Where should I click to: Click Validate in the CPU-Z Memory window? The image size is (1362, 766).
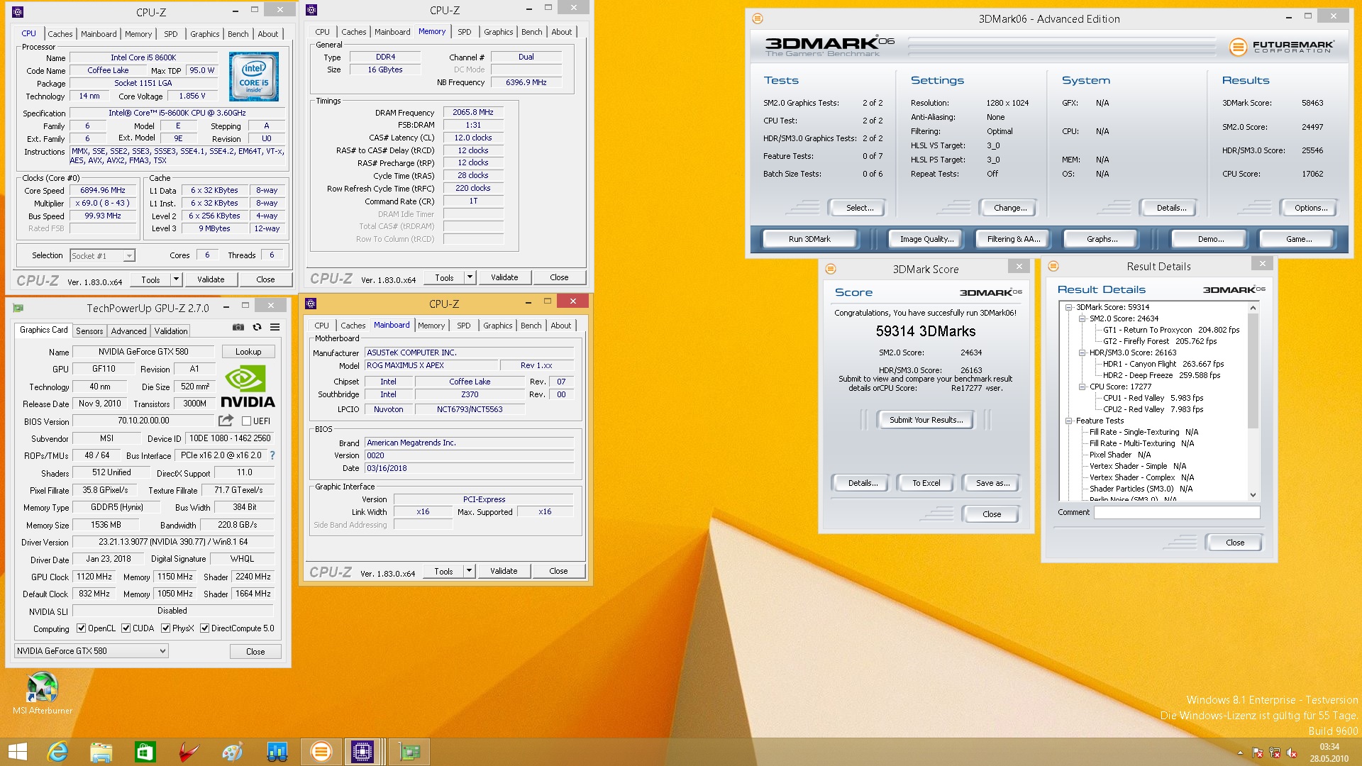pos(504,277)
